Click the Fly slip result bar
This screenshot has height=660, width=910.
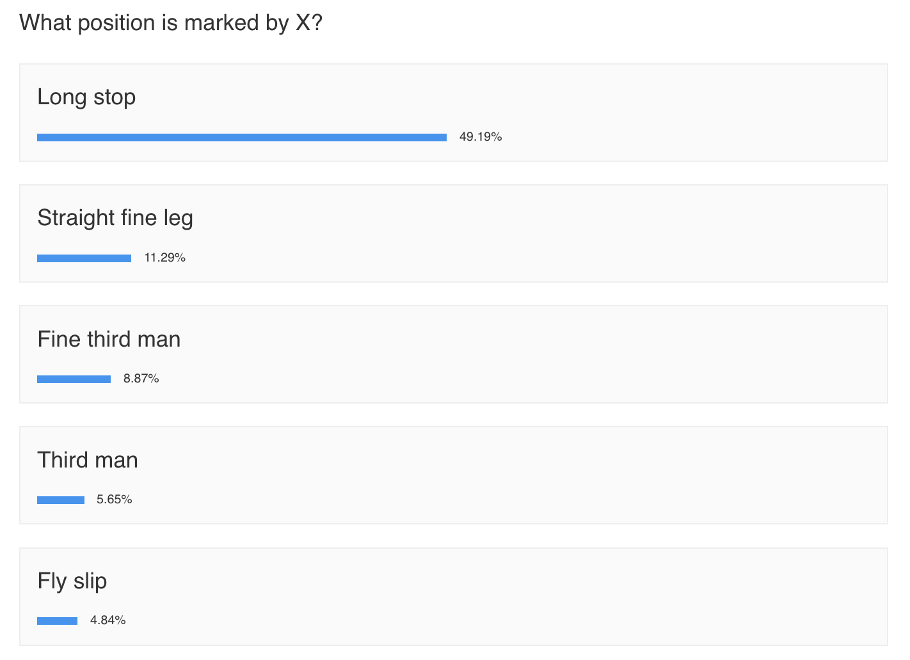(58, 621)
